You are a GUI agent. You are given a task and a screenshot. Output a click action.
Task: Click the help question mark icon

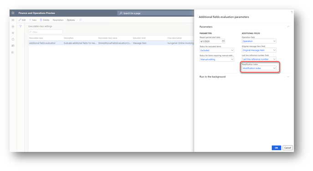tap(292, 12)
